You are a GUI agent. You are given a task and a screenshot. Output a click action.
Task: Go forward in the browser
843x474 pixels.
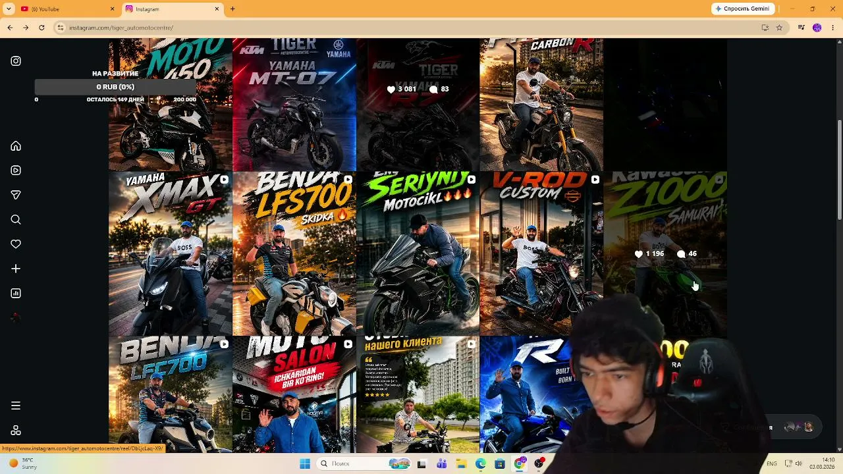tap(26, 28)
